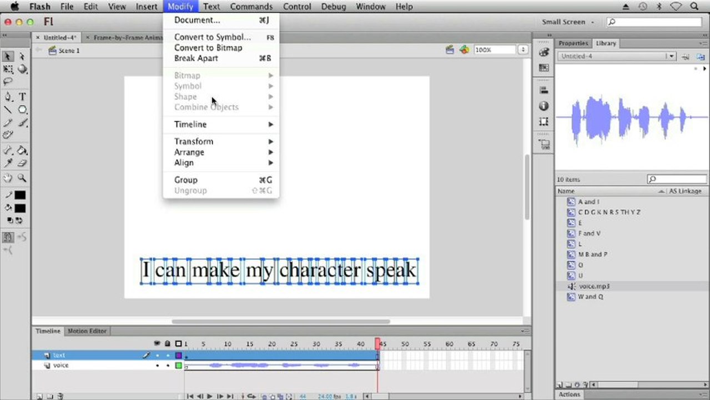
Task: Select the Selection arrow tool
Action: coord(8,57)
